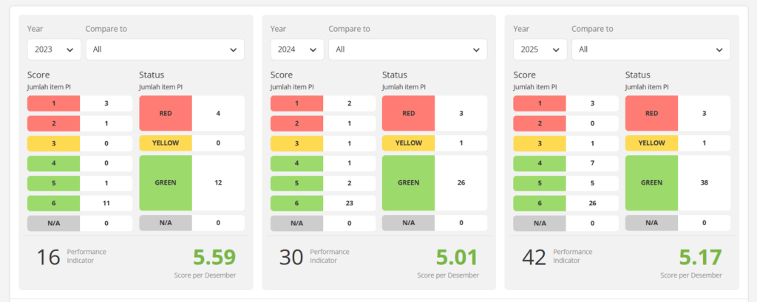
Task: Select score 4 row in 2025 panel
Action: point(540,163)
